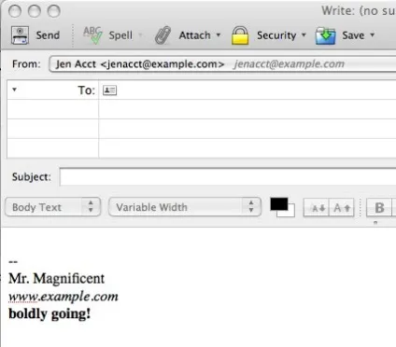Click the Security padlock icon
Viewport: 396px width, 347px height.
tap(240, 35)
